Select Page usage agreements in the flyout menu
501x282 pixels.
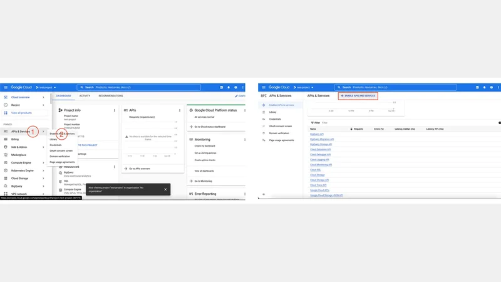(62, 162)
